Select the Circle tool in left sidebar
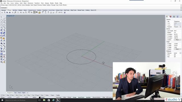Screen dimensions: 182x102 point(1,22)
